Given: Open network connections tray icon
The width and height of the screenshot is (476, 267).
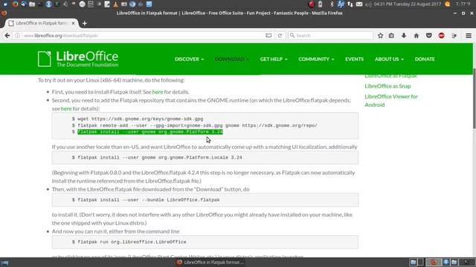Looking at the screenshot, I should 350,4.
